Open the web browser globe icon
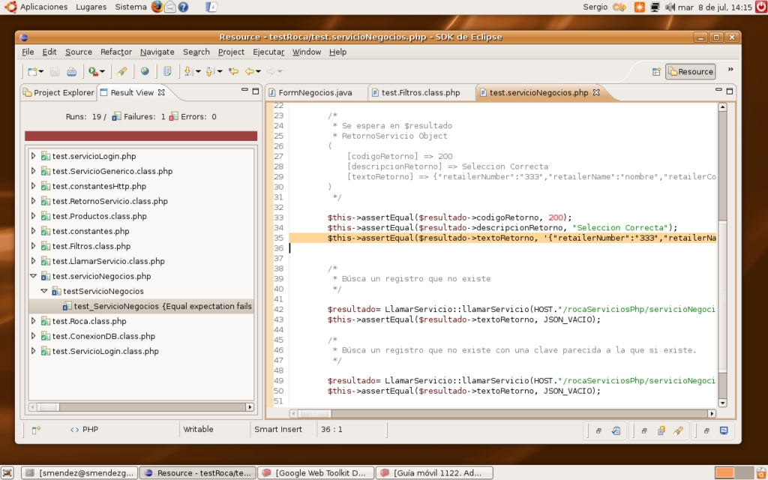 tap(145, 71)
